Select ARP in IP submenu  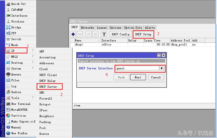point(54,51)
